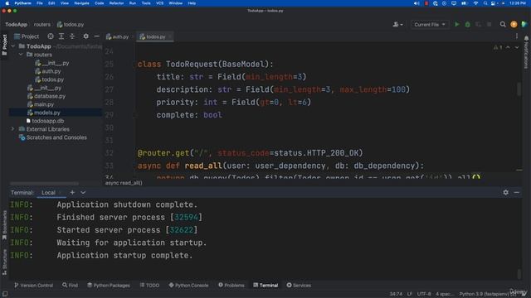Add a new terminal session tab

pos(72,192)
